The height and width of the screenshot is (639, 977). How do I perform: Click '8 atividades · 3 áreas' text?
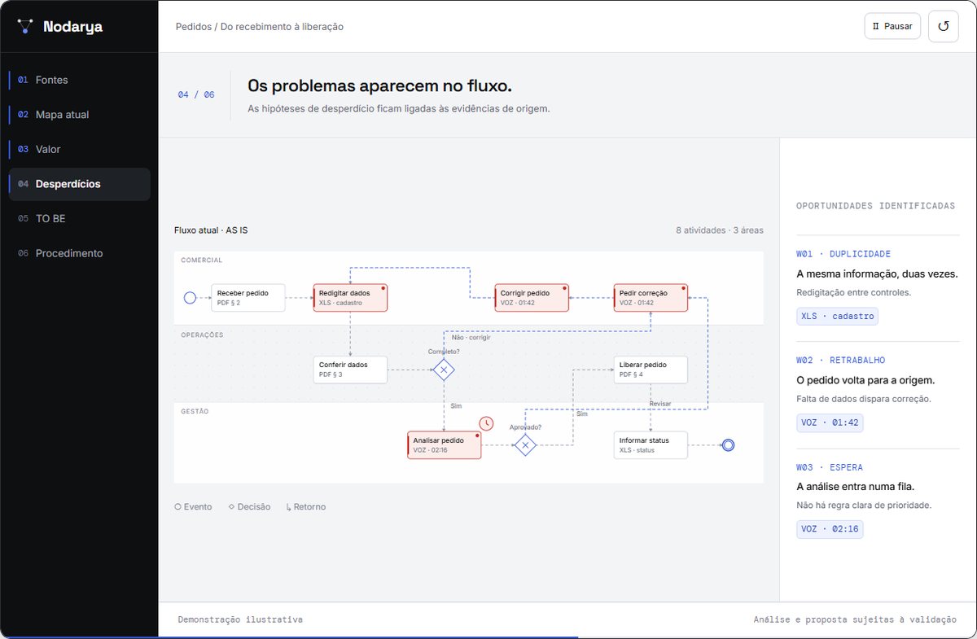720,230
